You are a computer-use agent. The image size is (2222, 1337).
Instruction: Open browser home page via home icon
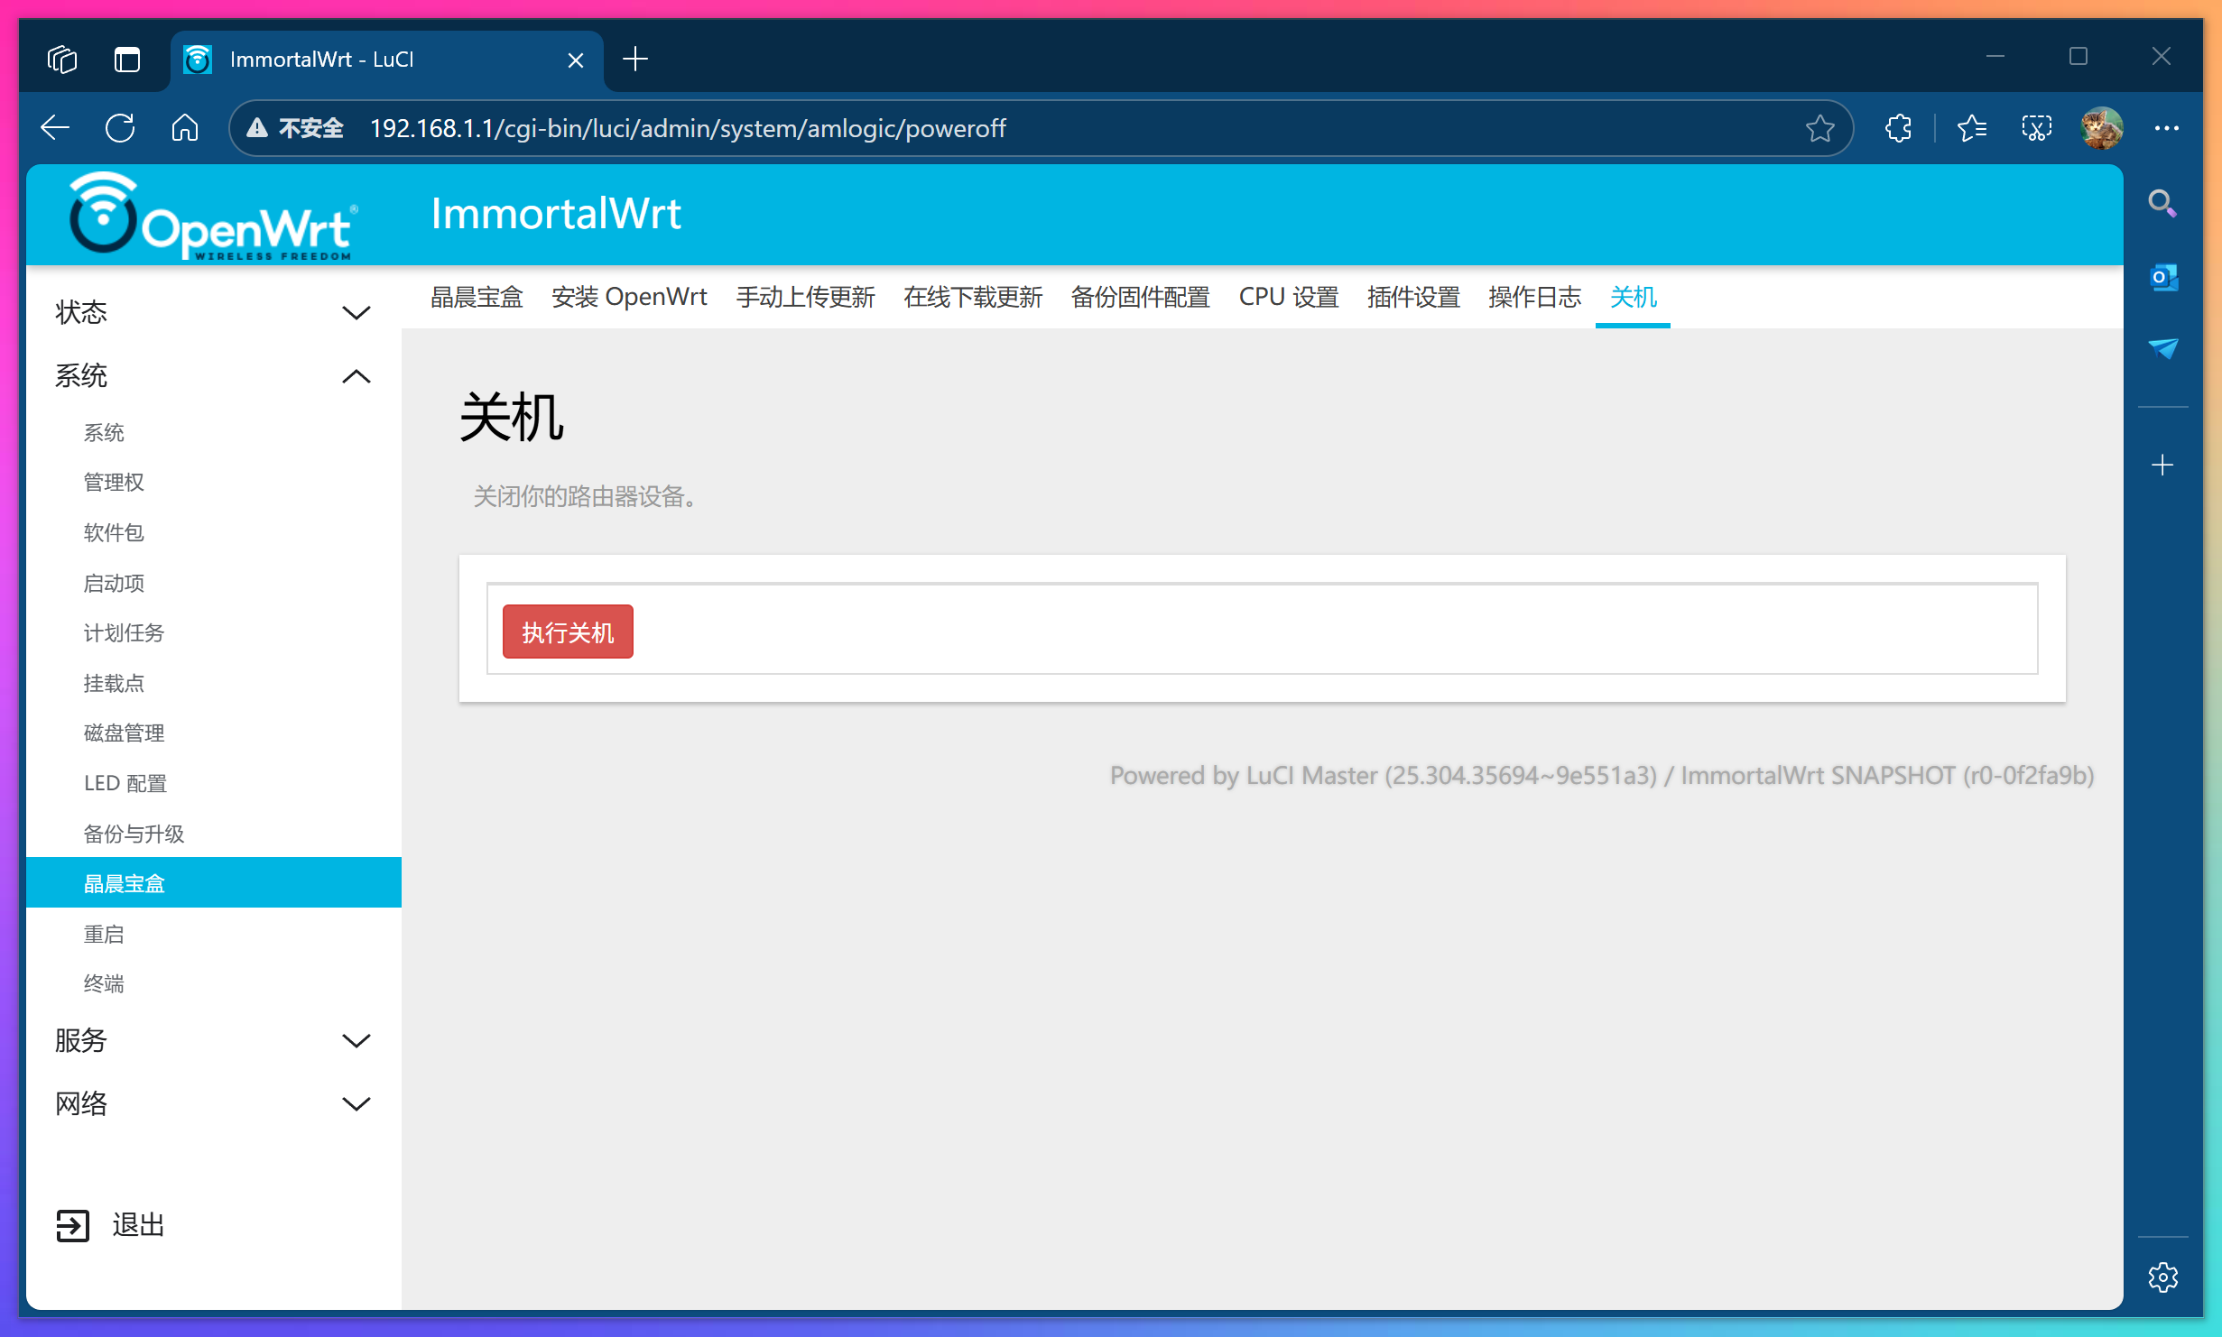tap(184, 127)
